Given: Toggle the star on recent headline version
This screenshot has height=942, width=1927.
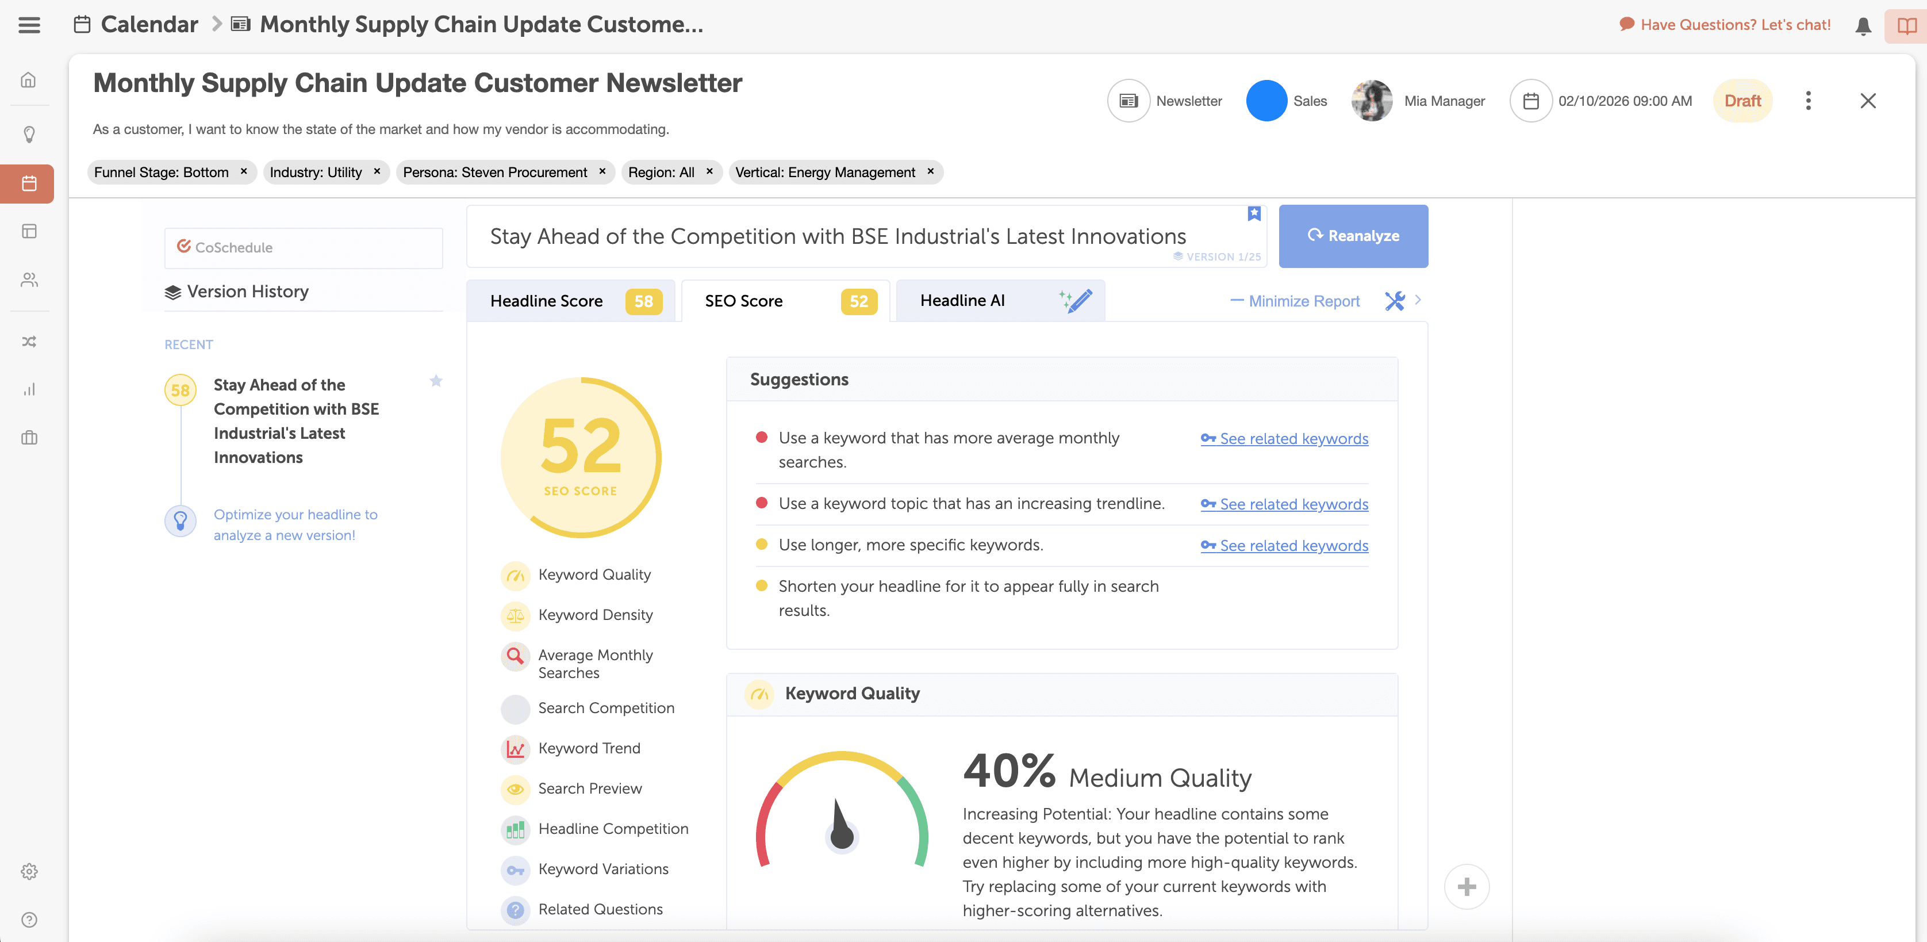Looking at the screenshot, I should (x=436, y=382).
